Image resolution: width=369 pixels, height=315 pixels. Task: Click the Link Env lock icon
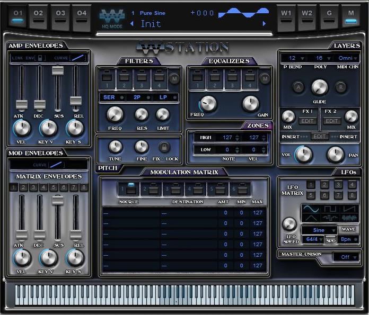[40, 58]
